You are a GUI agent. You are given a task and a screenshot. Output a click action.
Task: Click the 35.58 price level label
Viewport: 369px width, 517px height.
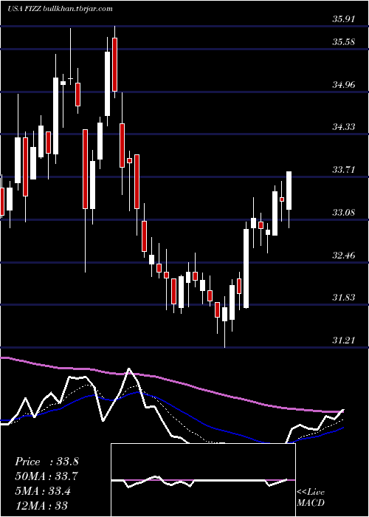pyautogui.click(x=344, y=42)
